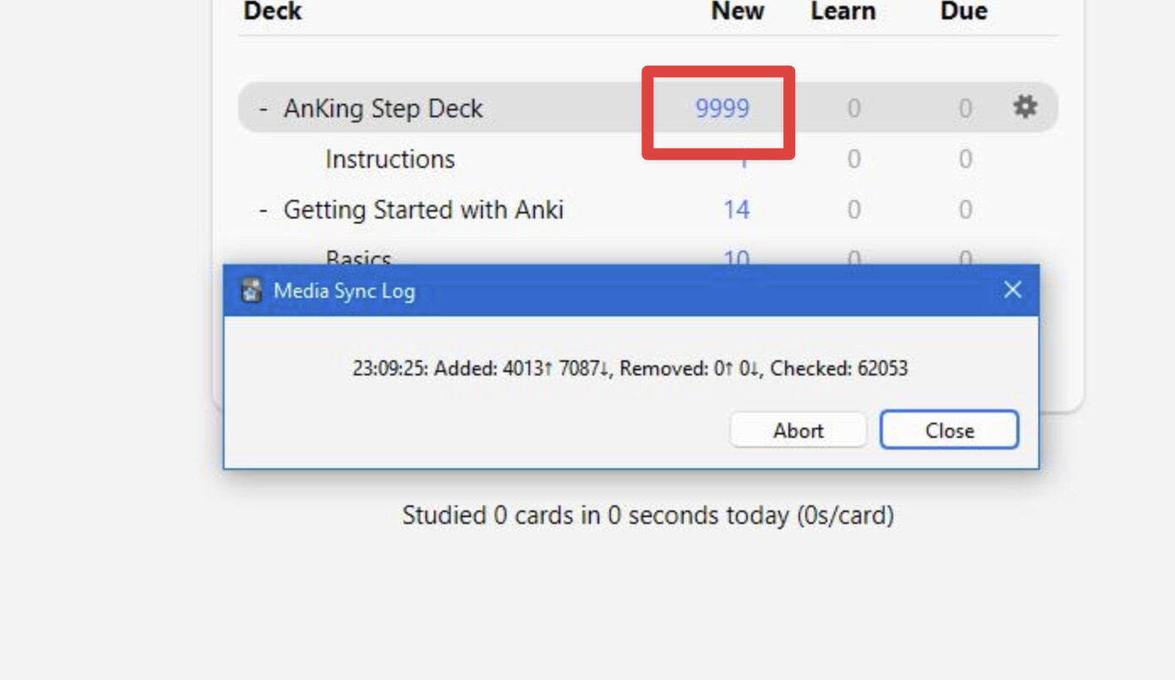Select the Instructions subdeck
This screenshot has width=1175, height=680.
click(x=390, y=159)
